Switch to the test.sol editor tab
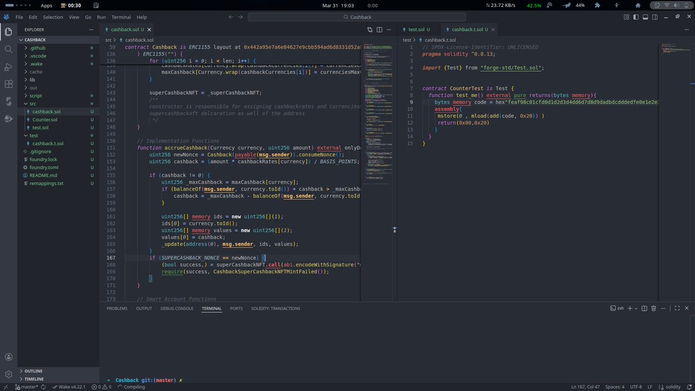 tap(419, 29)
